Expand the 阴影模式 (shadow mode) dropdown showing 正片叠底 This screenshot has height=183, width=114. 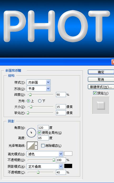click(45, 166)
